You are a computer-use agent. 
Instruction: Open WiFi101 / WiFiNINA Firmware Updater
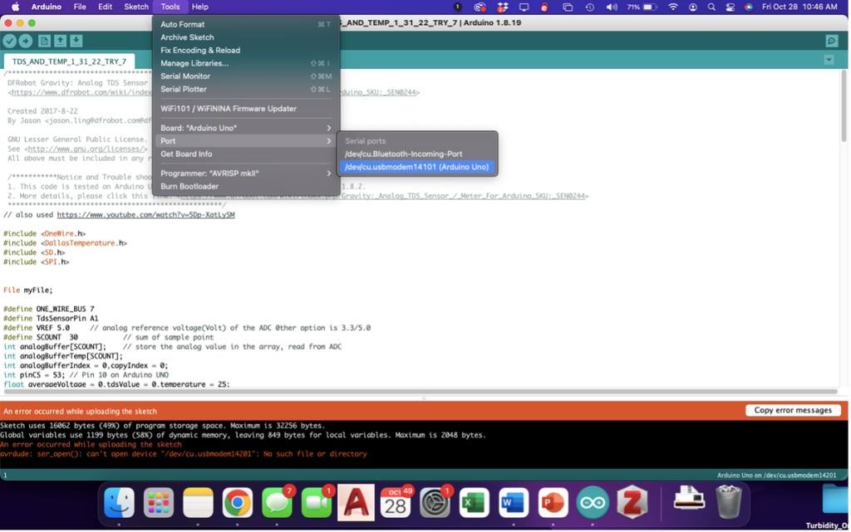pos(246,109)
